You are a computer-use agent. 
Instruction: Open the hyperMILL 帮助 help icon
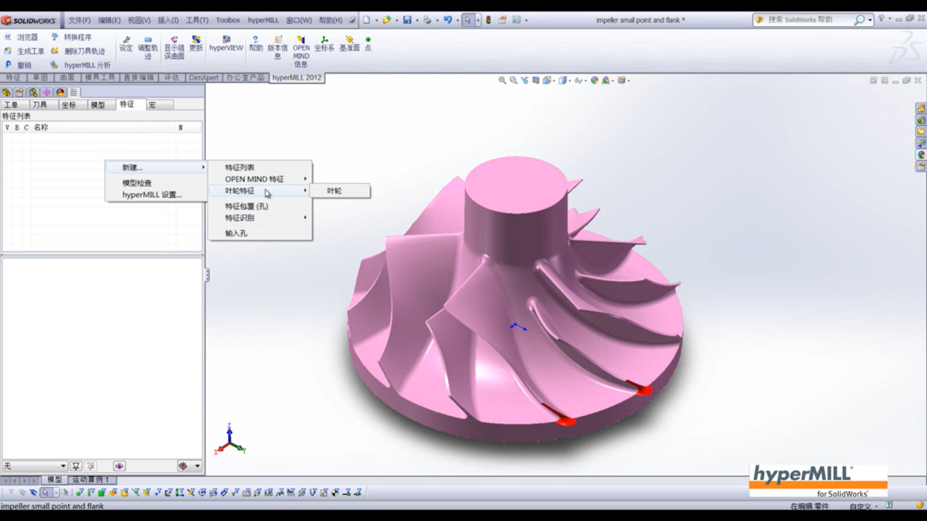point(256,44)
